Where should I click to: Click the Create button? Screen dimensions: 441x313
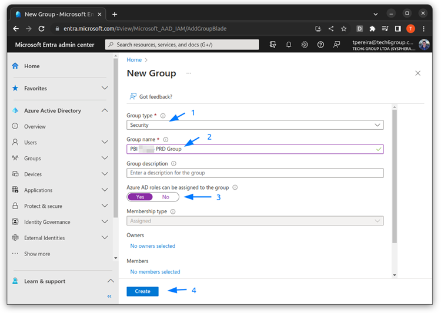tap(142, 291)
